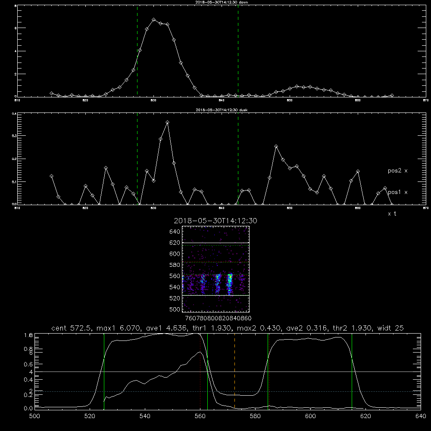Click the '560' tick label on the bottom plot x-axis
The width and height of the screenshot is (431, 431).
200,416
